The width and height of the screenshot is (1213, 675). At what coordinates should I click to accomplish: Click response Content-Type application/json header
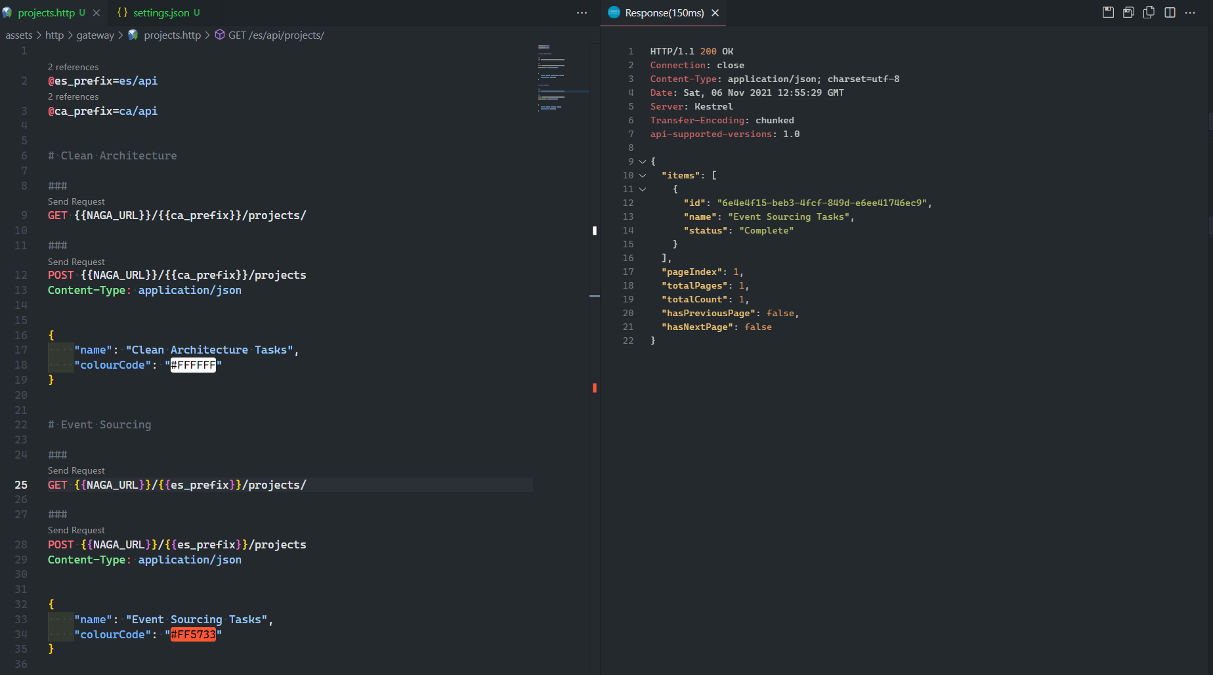click(x=775, y=79)
